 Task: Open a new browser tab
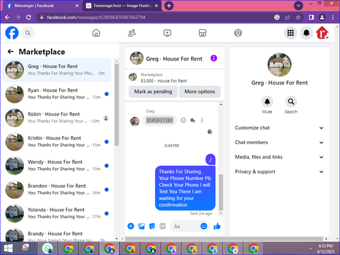tap(169, 5)
